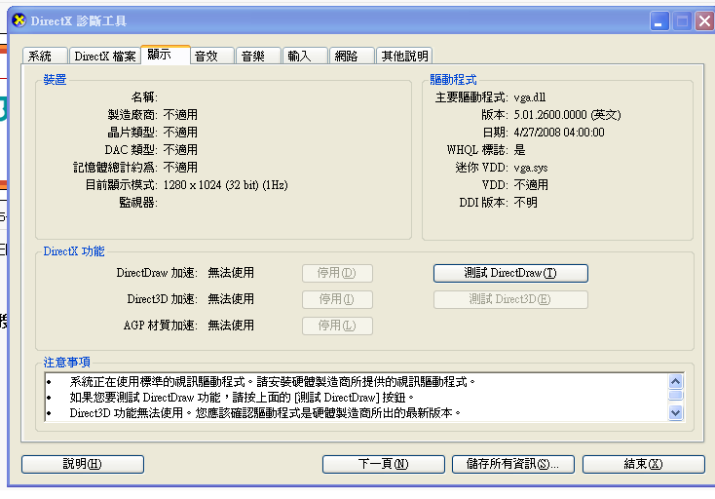Viewport: 715px width, 499px height.
Task: Click the 晶片類型 value 不適用
Action: tap(180, 133)
